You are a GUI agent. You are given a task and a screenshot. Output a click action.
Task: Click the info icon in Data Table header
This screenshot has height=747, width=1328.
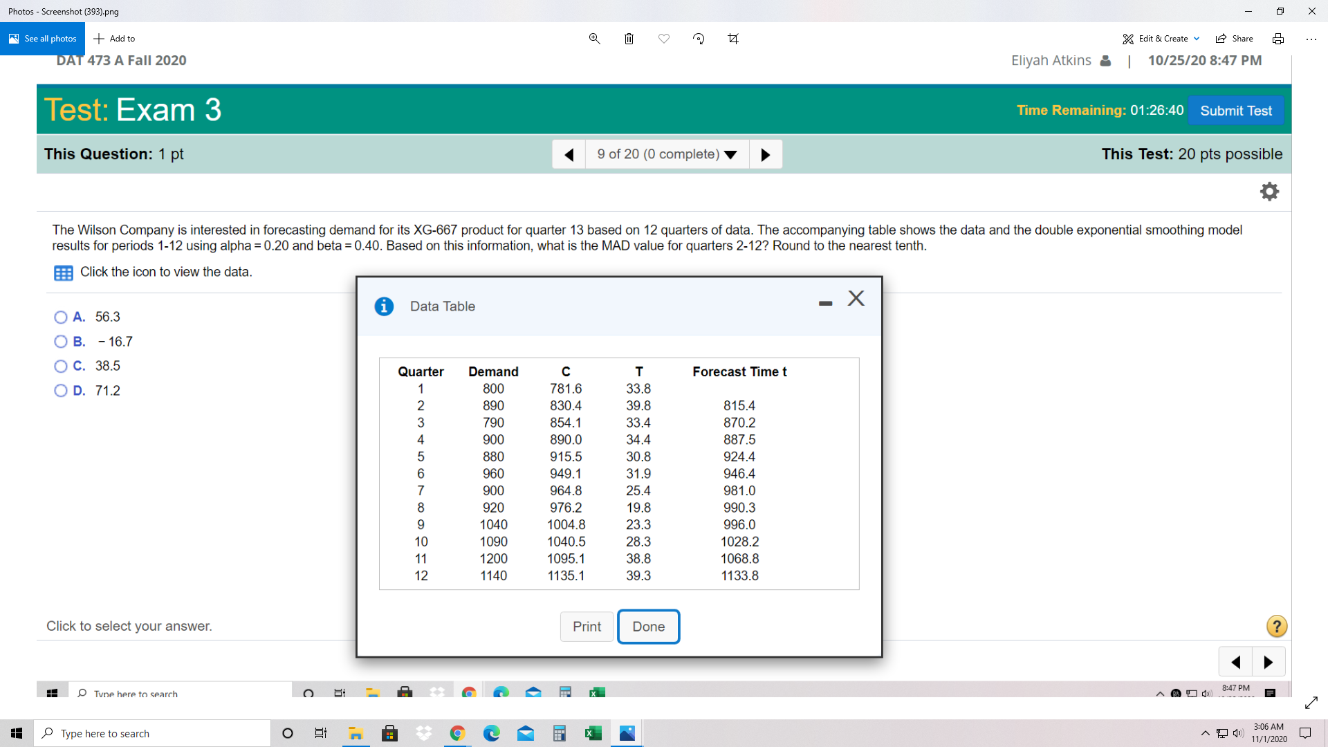tap(384, 306)
